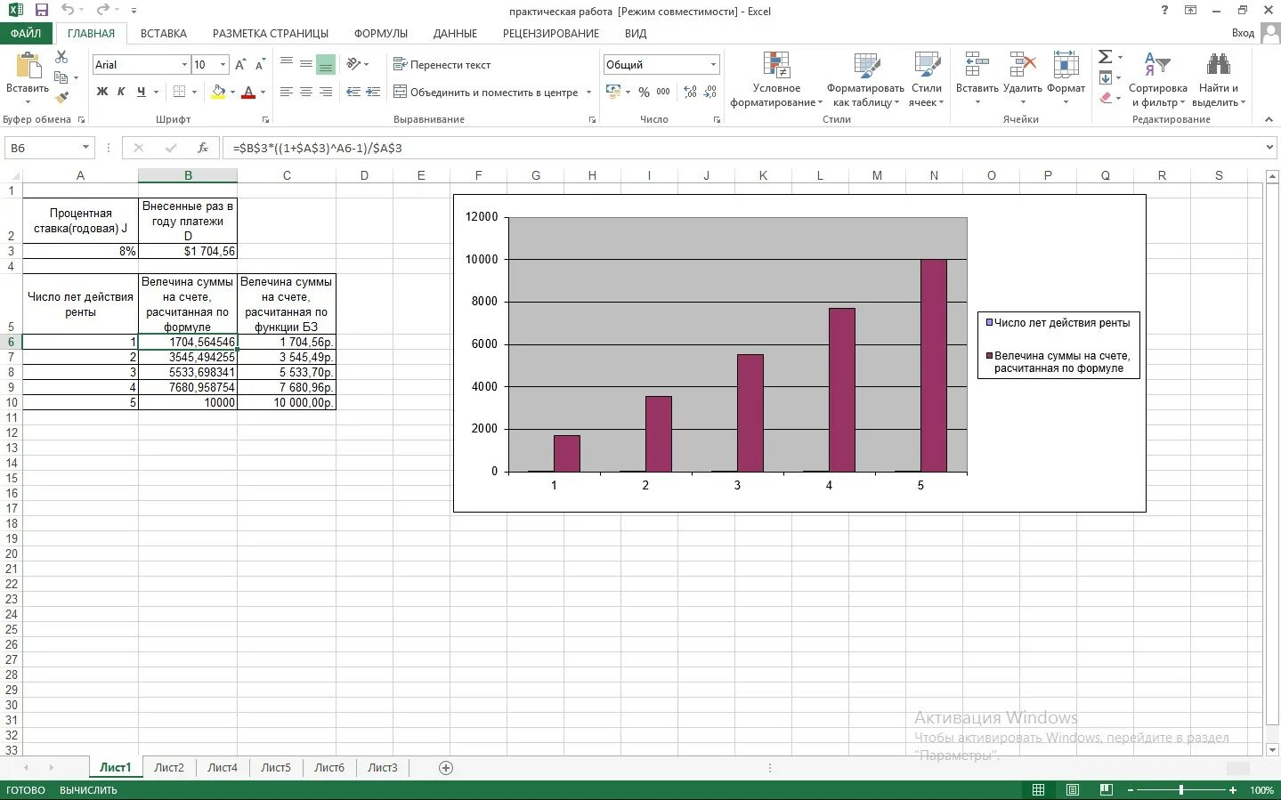The height and width of the screenshot is (800, 1281).
Task: Toggle underline (Ч) formatting
Action: (x=141, y=92)
